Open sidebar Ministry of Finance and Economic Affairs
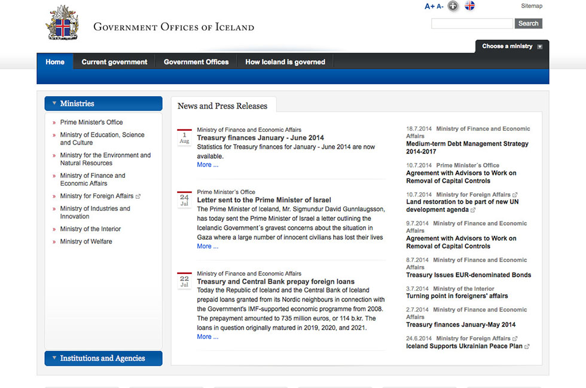Viewport: 586px width, 388px height. tap(93, 180)
